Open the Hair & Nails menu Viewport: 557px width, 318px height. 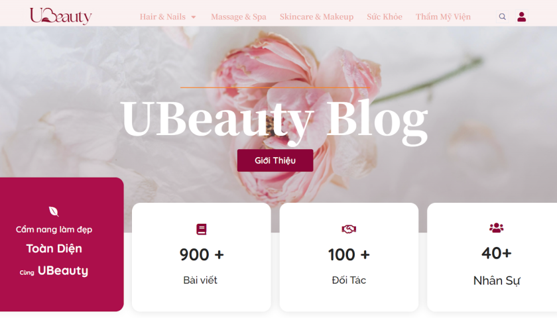click(x=162, y=17)
